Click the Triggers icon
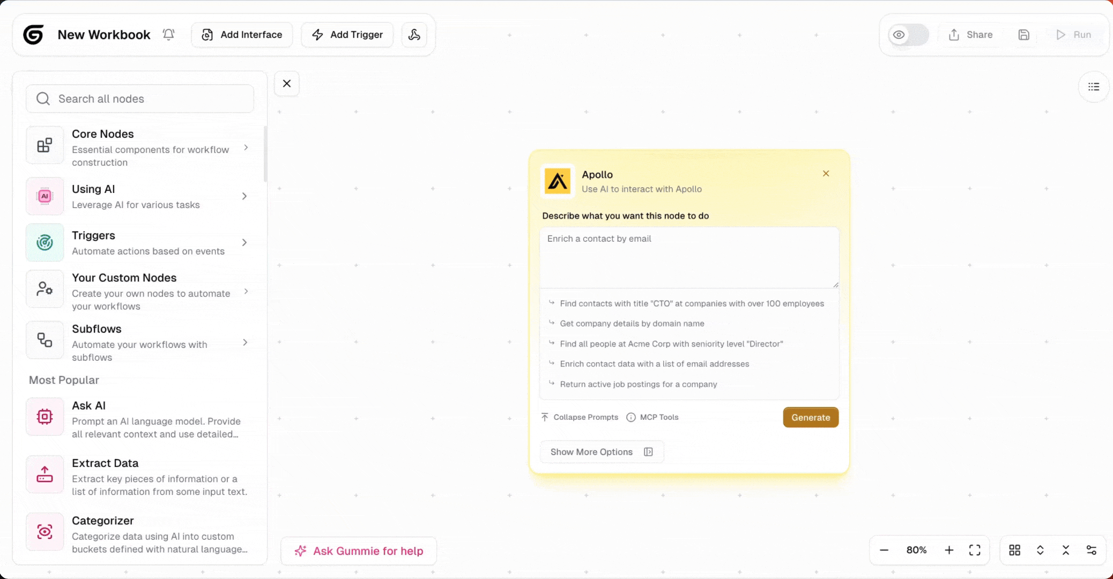Viewport: 1113px width, 579px height. pos(44,243)
